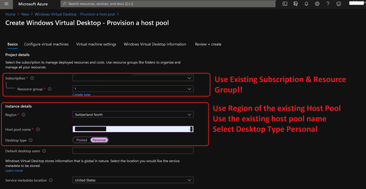Expand the Subscription dropdown
The height and width of the screenshot is (189, 366).
(133, 78)
